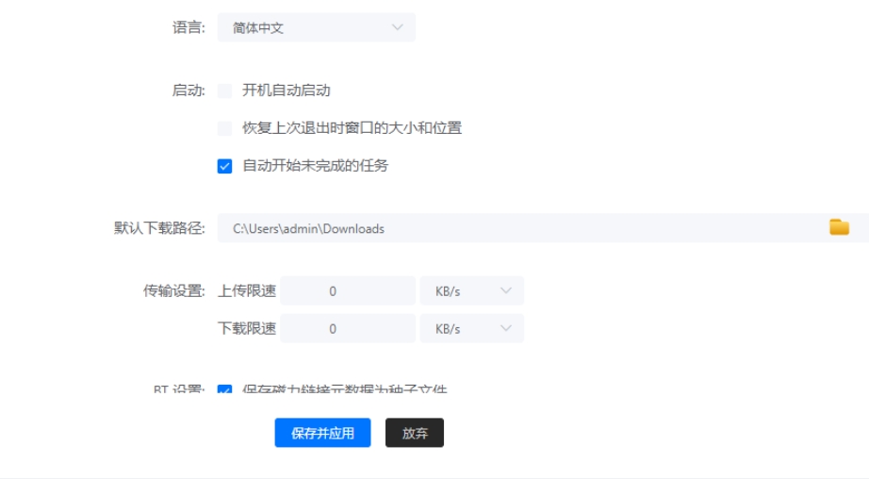Click the 放弃 button
Screen dimensions: 869x479
tap(415, 433)
